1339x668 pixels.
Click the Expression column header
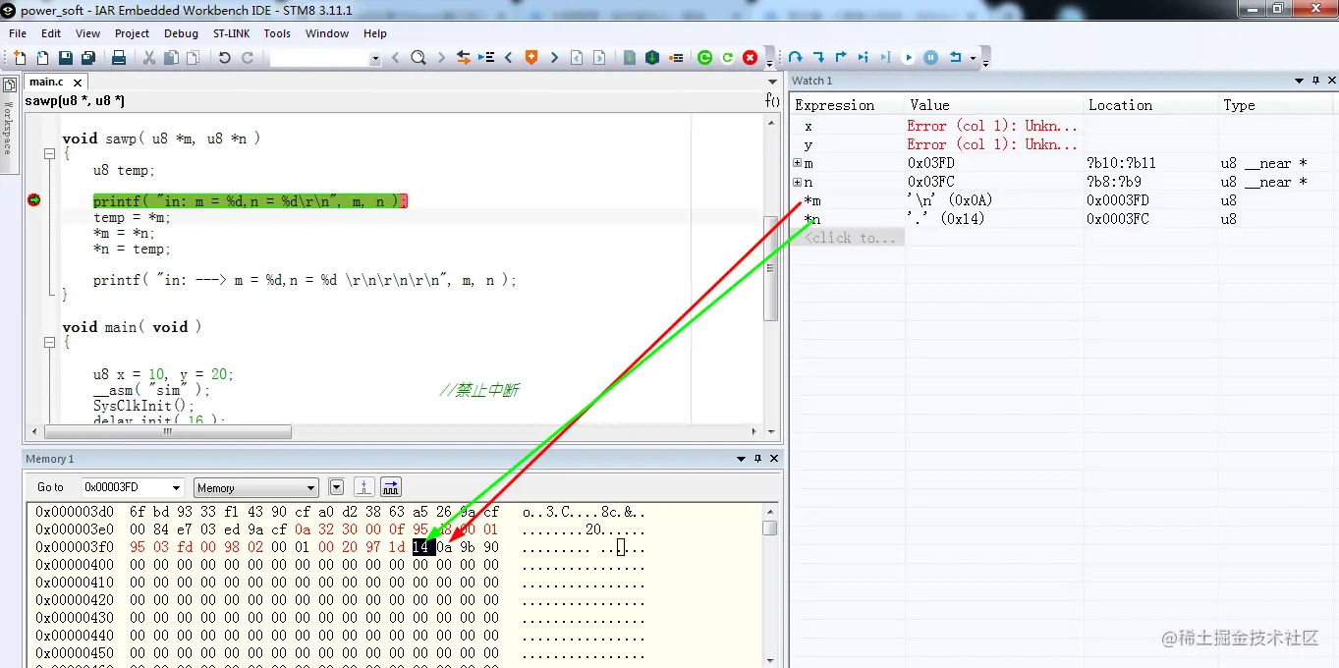[848, 105]
